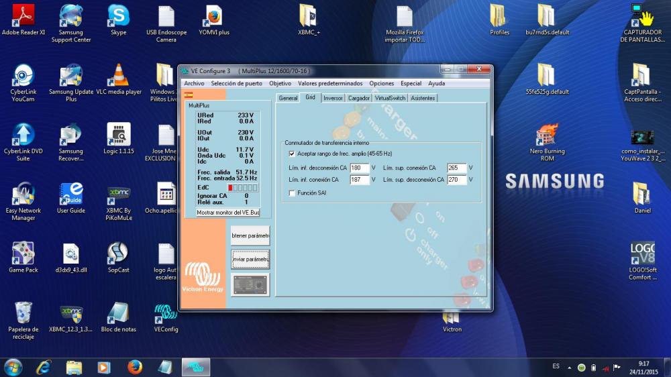This screenshot has height=377, width=671.
Task: Edit Lím. sup. conexión CA field
Action: tap(456, 168)
